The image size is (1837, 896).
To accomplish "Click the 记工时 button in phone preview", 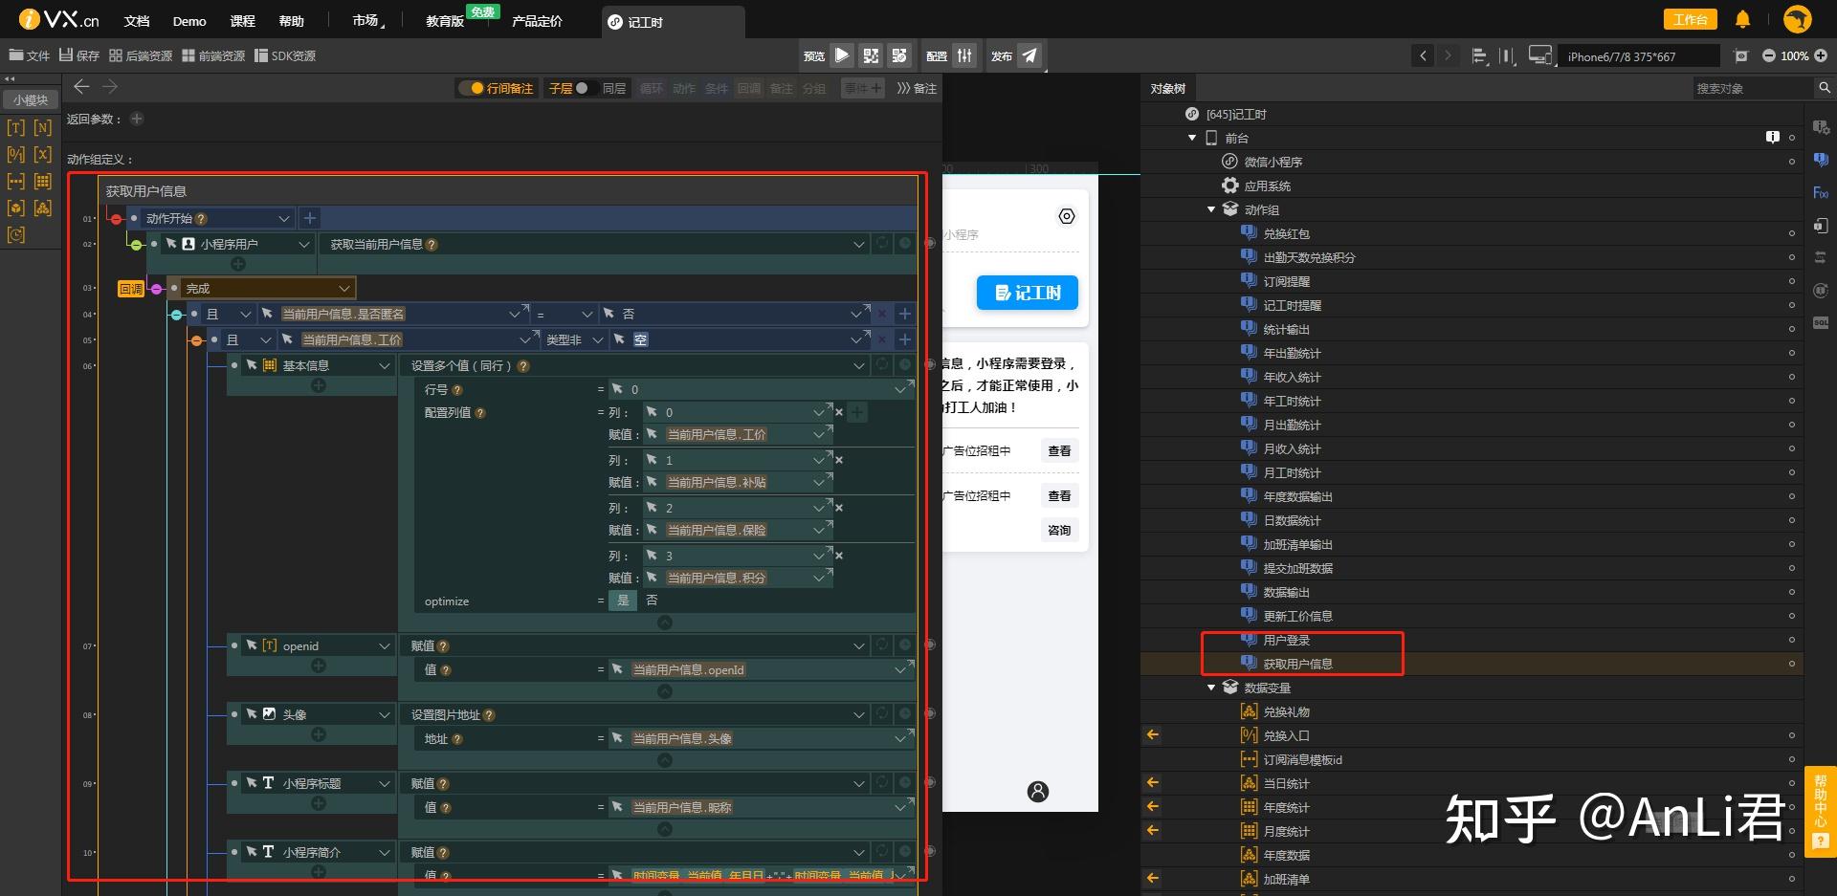I will coord(1028,293).
